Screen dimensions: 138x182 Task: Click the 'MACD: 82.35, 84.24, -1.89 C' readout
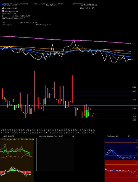[14, 18]
